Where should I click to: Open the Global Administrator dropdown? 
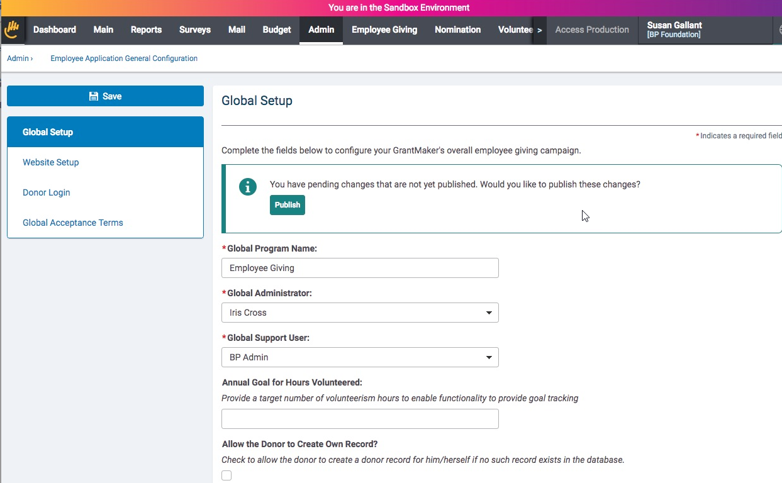[x=360, y=313]
